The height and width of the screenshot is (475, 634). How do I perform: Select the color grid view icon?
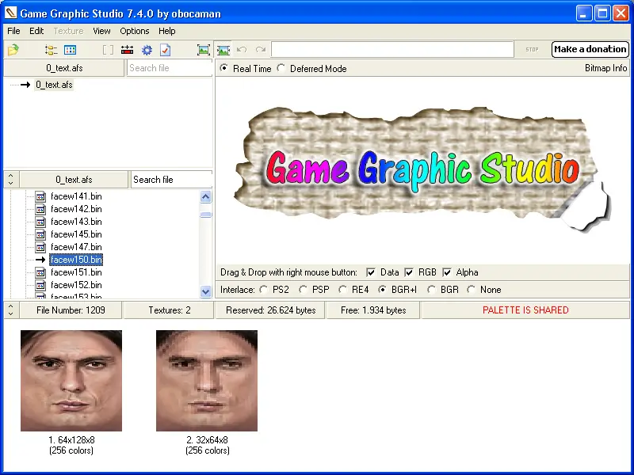pyautogui.click(x=70, y=50)
